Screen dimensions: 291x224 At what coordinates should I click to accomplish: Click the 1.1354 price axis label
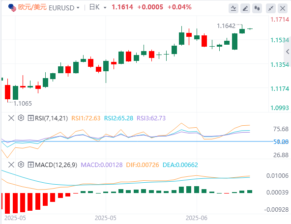point(280,65)
